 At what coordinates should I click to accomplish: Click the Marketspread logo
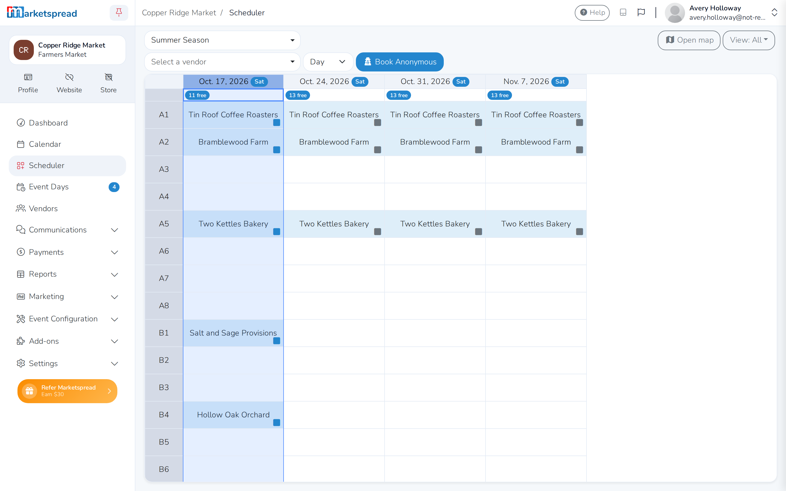[x=42, y=13]
